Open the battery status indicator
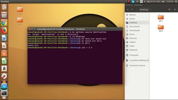This screenshot has height=100, width=178. click(x=154, y=1)
